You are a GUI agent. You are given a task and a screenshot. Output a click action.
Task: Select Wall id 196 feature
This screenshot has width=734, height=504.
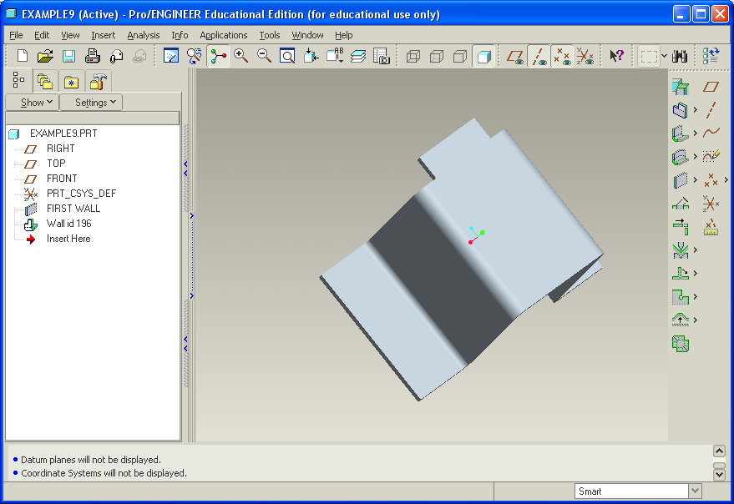coord(68,224)
